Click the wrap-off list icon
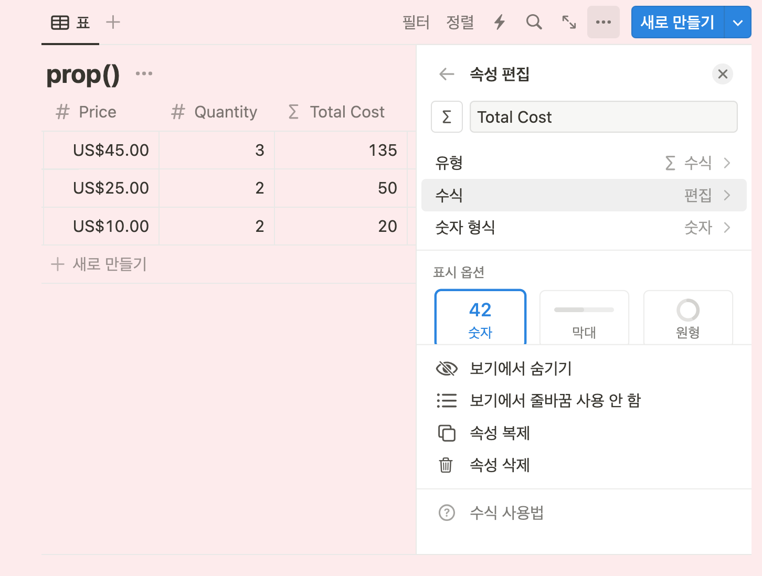This screenshot has height=576, width=762. 447,401
